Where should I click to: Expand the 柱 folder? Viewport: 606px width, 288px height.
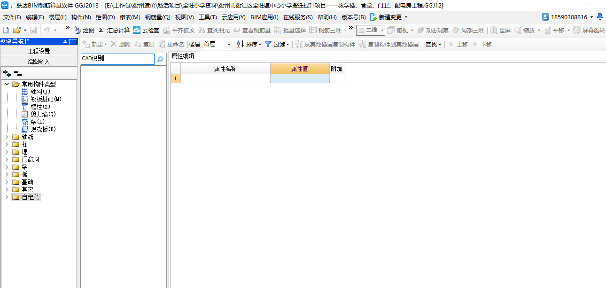[7, 145]
